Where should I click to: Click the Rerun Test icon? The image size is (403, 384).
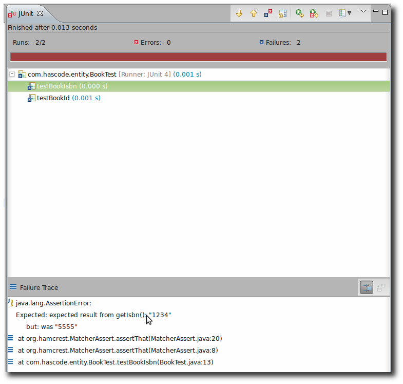click(300, 13)
